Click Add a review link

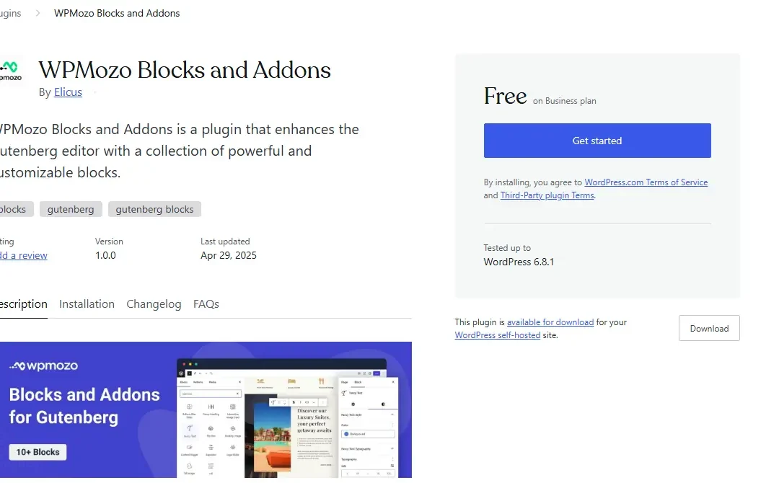pyautogui.click(x=23, y=256)
